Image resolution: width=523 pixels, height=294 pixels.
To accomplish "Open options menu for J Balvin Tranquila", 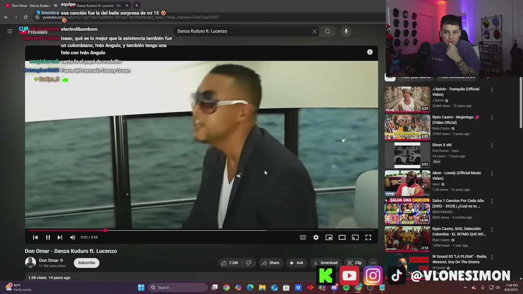I will pos(492,90).
